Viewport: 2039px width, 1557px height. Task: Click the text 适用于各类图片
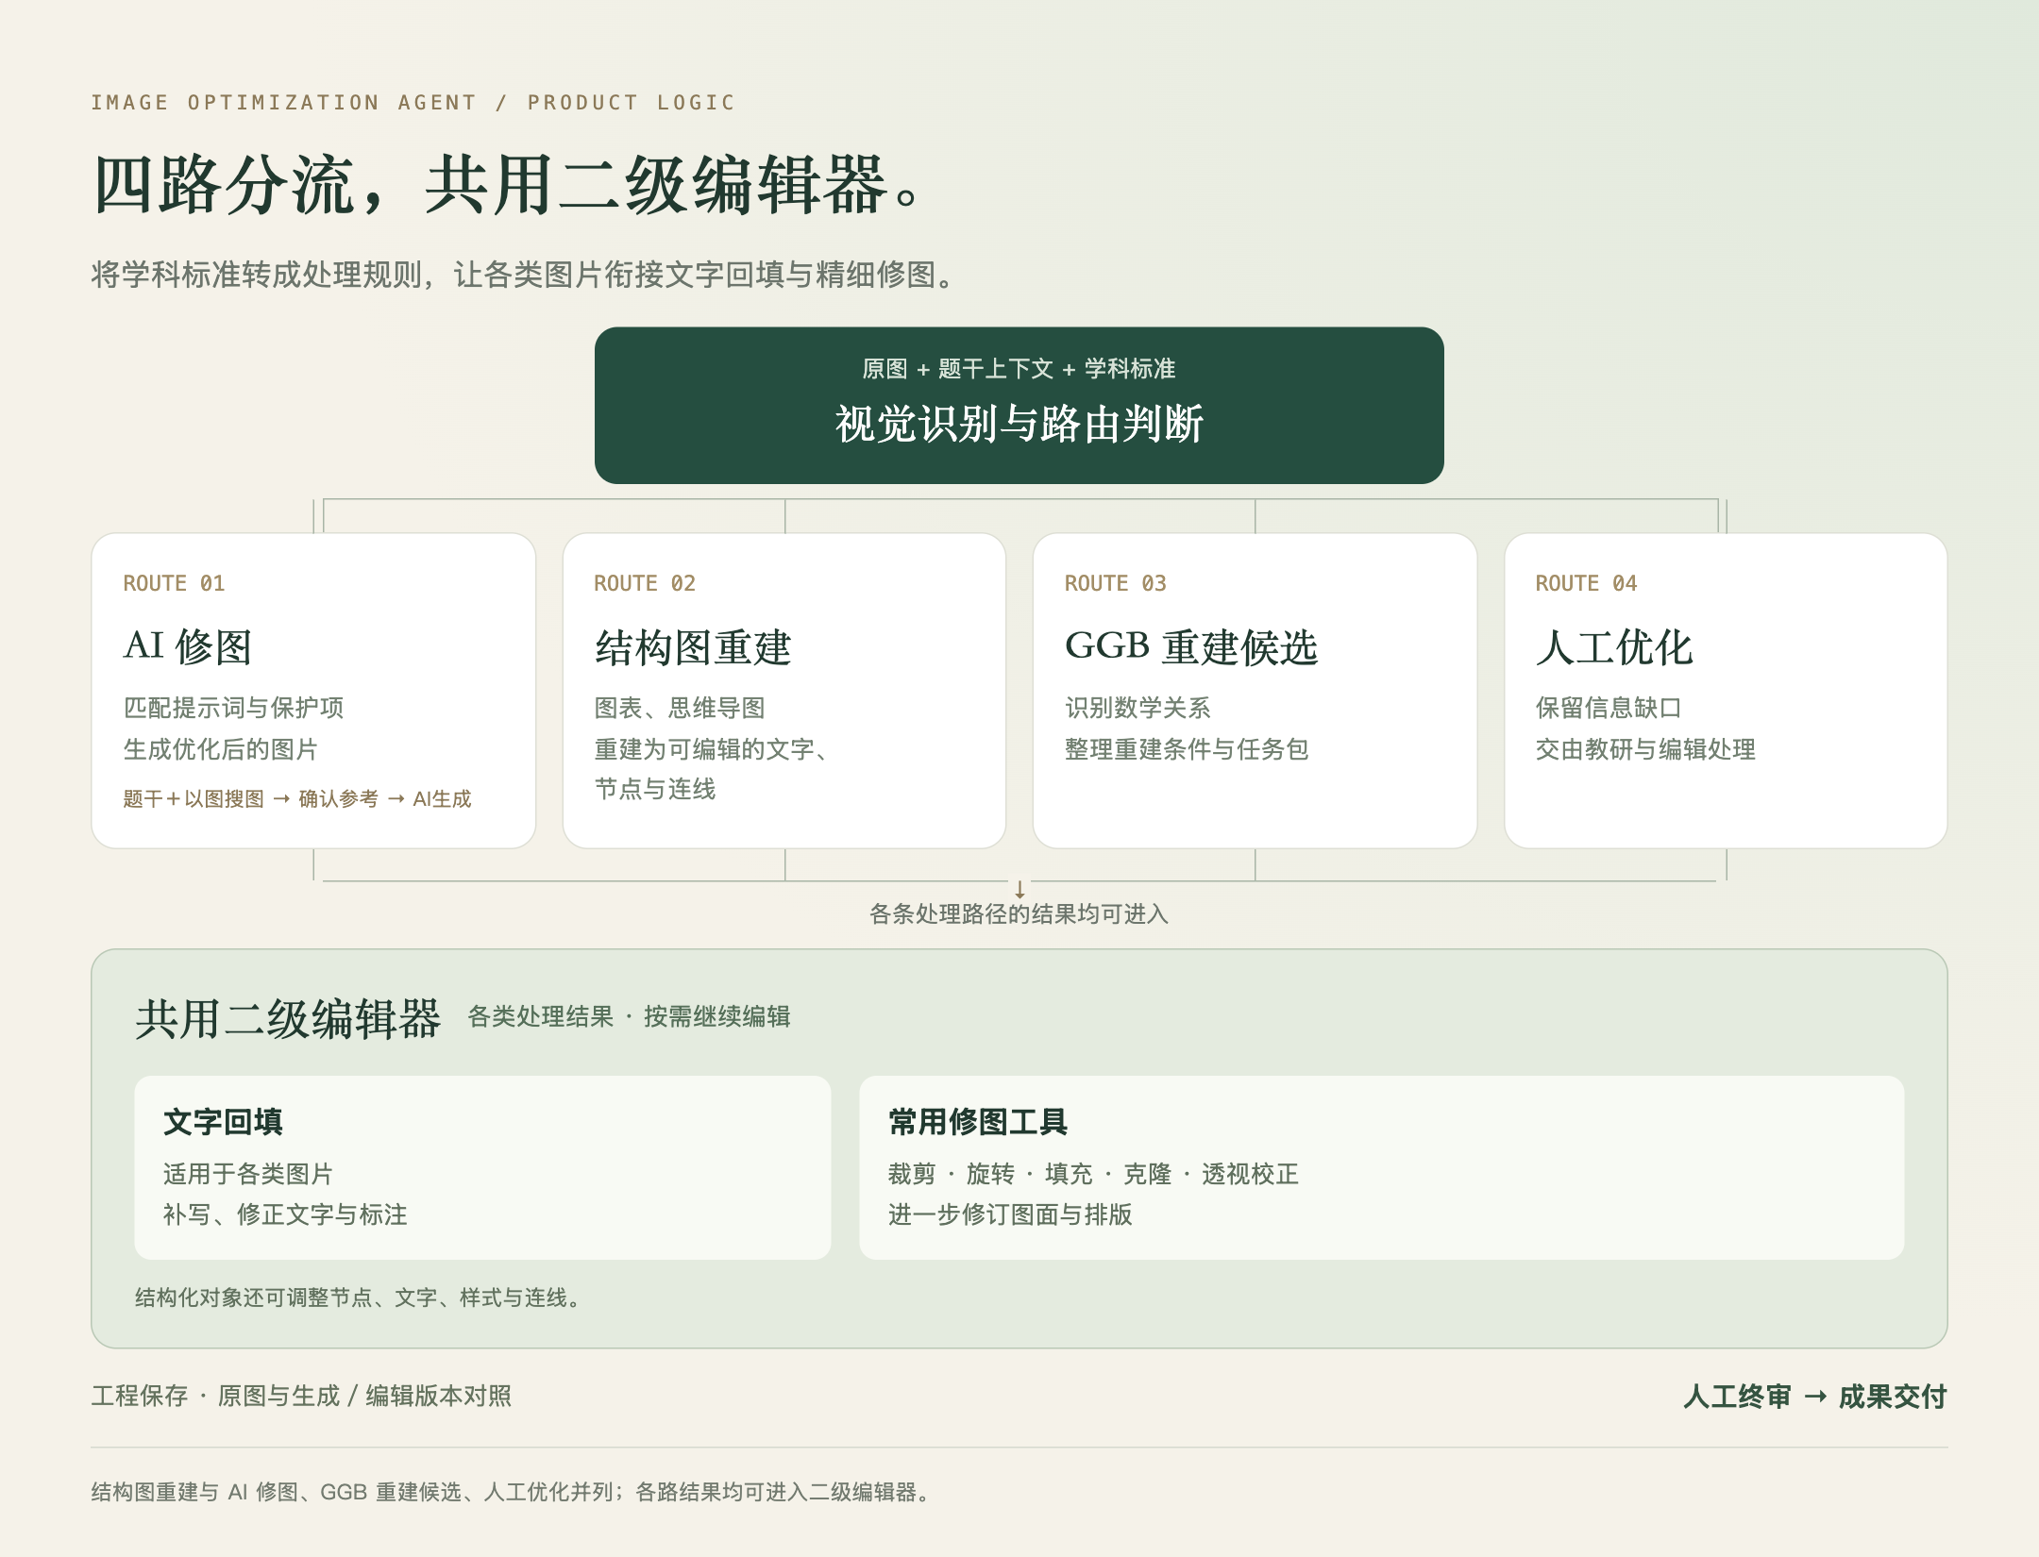click(x=248, y=1174)
